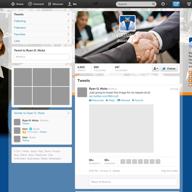Click the U.VIRTUAL.ME profile avatar

point(127,23)
